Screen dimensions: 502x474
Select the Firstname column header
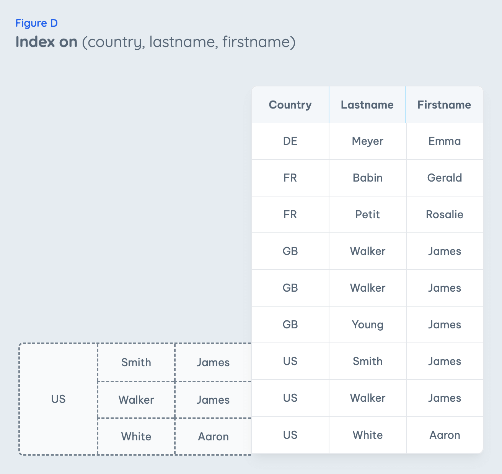[x=444, y=105]
